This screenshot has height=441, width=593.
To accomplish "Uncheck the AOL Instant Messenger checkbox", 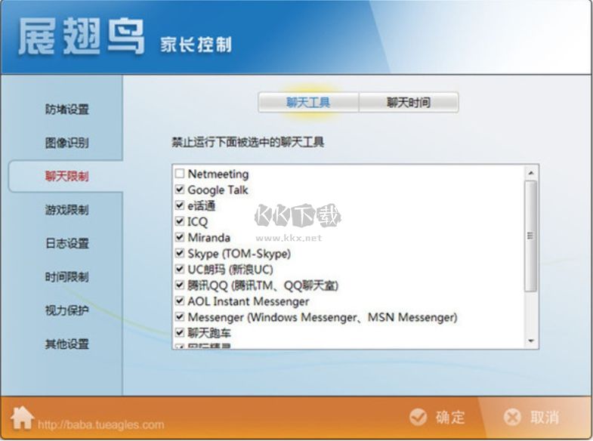I will pyautogui.click(x=180, y=301).
